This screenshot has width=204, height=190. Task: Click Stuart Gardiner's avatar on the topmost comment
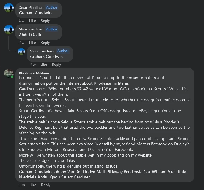[9, 8]
